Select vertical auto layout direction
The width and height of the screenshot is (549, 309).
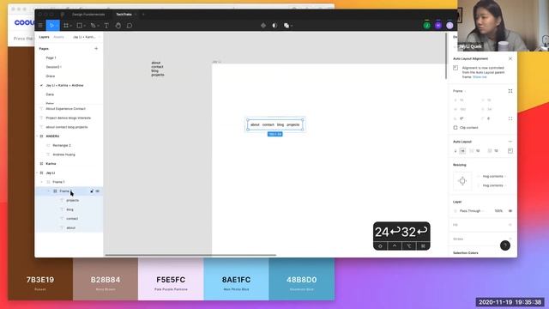click(x=455, y=151)
